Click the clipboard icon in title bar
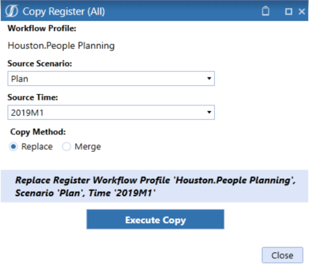Image resolution: width=309 pixels, height=269 pixels. [265, 11]
